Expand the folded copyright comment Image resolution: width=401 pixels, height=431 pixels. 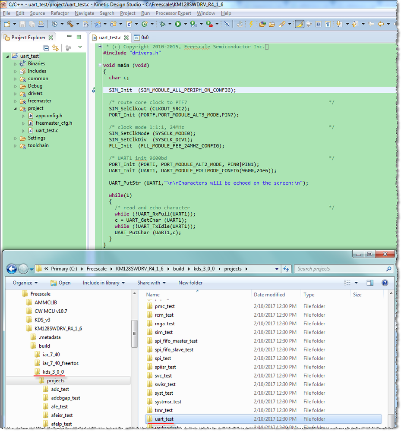100,47
